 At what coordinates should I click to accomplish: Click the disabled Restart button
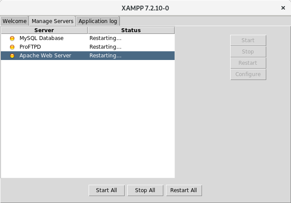(248, 63)
